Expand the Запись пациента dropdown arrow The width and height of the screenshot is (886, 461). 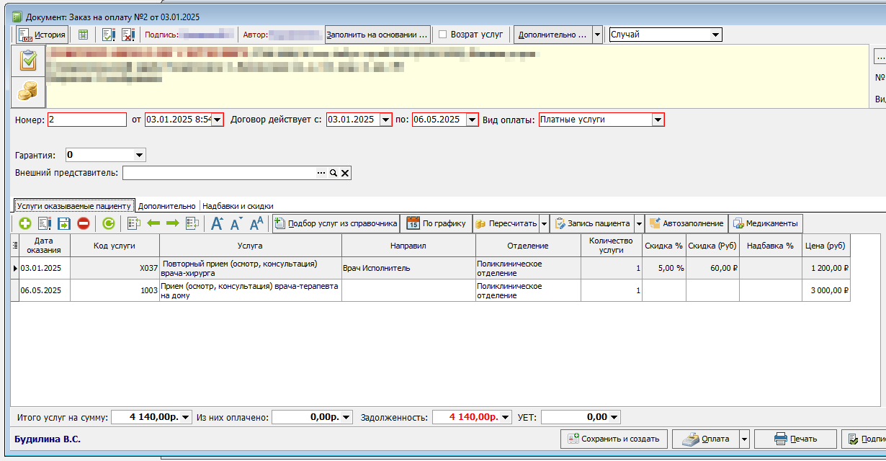click(x=638, y=223)
